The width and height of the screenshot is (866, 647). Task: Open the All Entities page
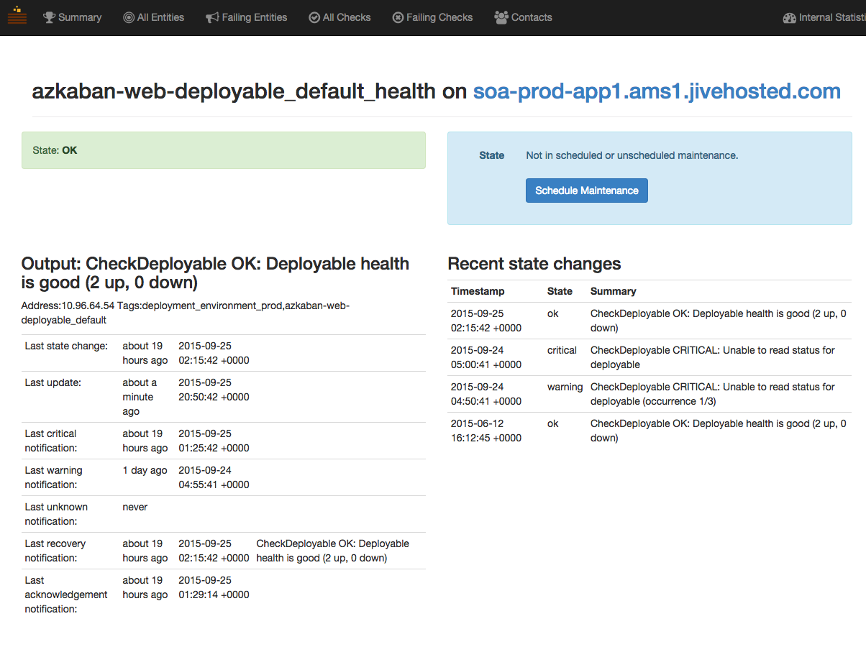coord(153,17)
